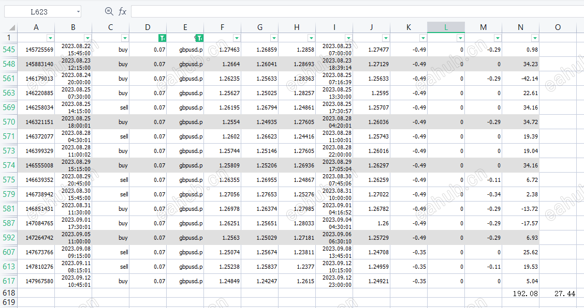
Task: Click the select-all corner triangle
Action: pyautogui.click(x=11, y=27)
